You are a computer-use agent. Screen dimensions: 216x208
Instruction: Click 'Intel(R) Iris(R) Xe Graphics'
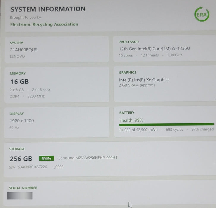click(144, 80)
